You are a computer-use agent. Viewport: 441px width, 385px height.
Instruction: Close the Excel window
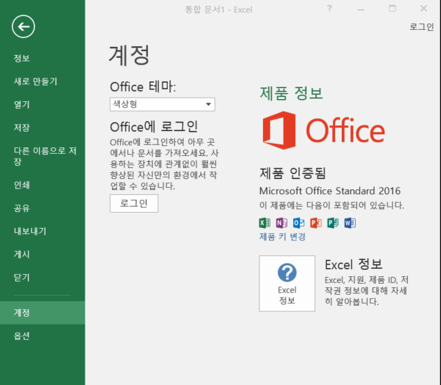click(x=424, y=8)
